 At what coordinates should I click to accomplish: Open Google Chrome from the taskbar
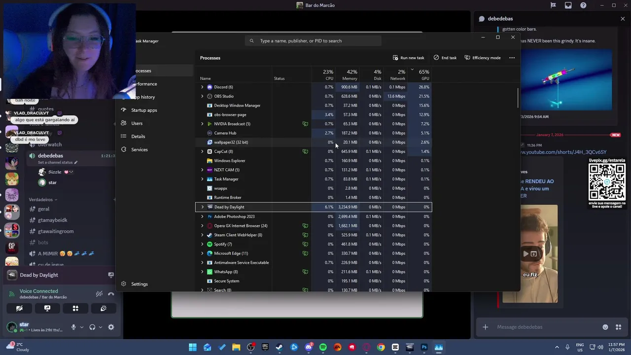pos(381,347)
